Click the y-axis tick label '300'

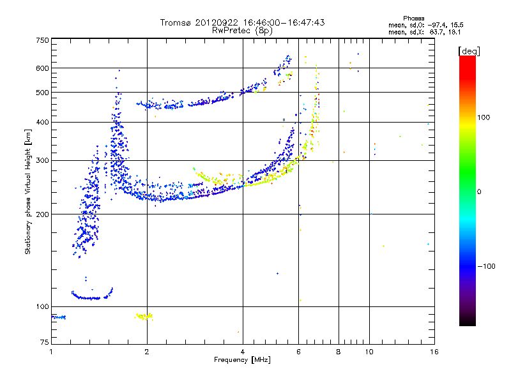pyautogui.click(x=42, y=160)
